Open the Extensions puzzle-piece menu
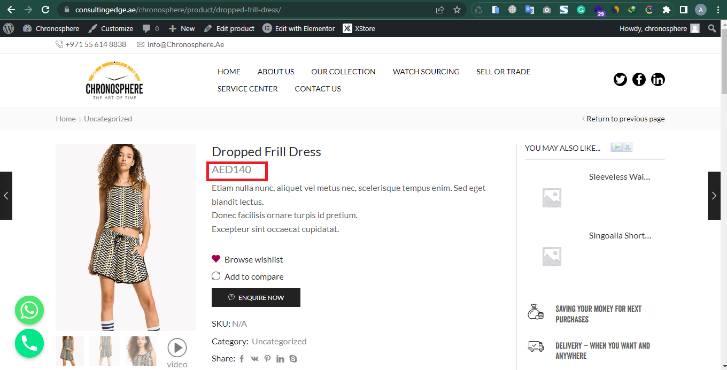 666,10
